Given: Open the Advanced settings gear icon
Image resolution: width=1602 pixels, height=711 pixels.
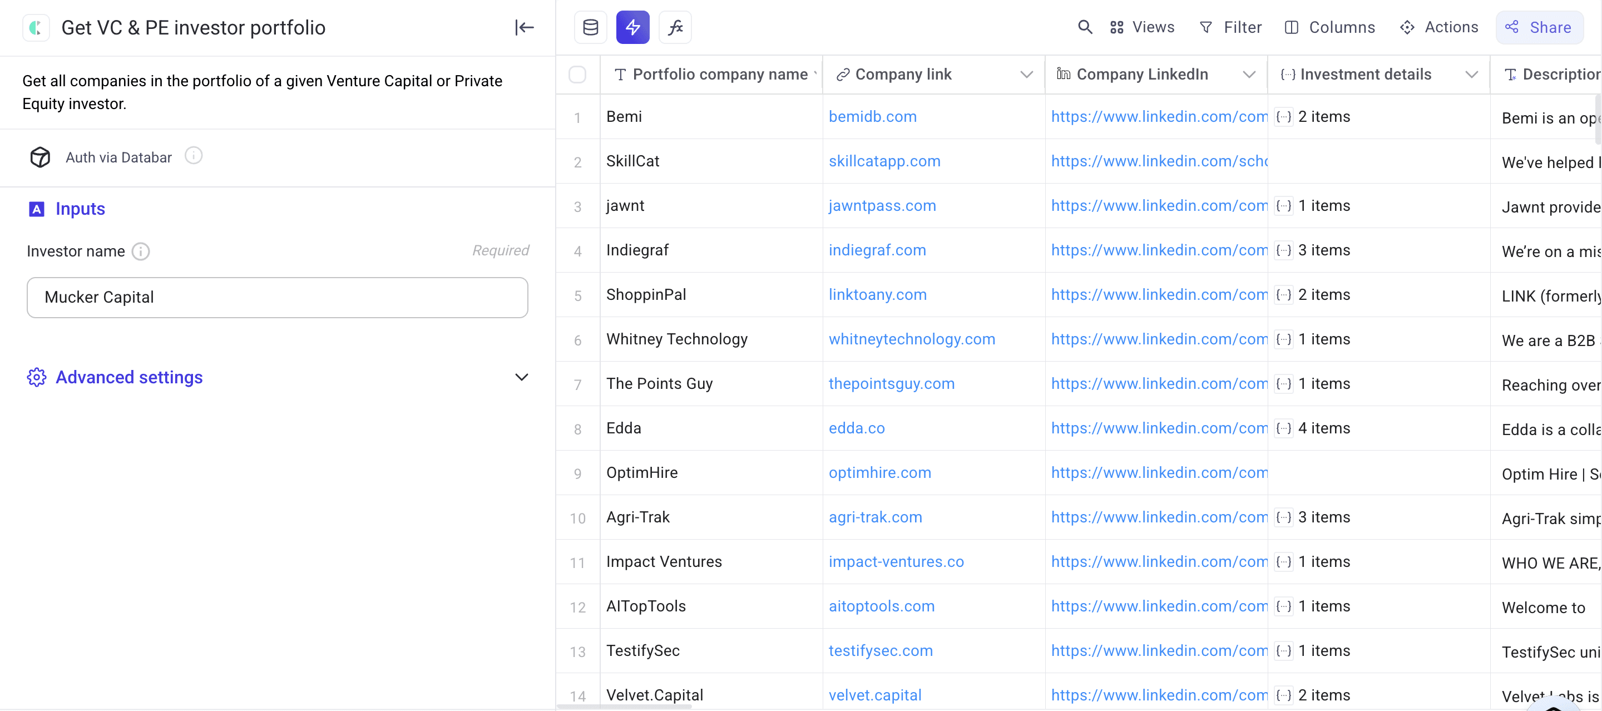Looking at the screenshot, I should point(36,377).
